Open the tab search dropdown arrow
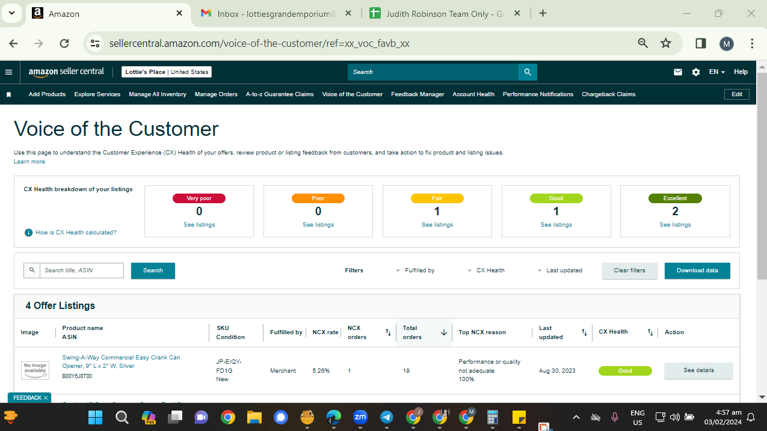767x431 pixels. 13,13
